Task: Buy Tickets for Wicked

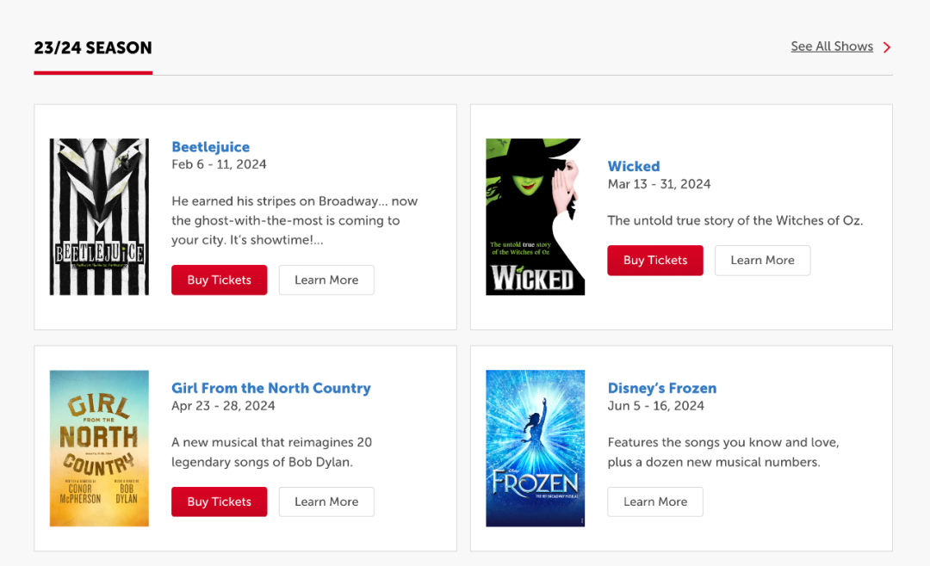Action: pyautogui.click(x=655, y=260)
